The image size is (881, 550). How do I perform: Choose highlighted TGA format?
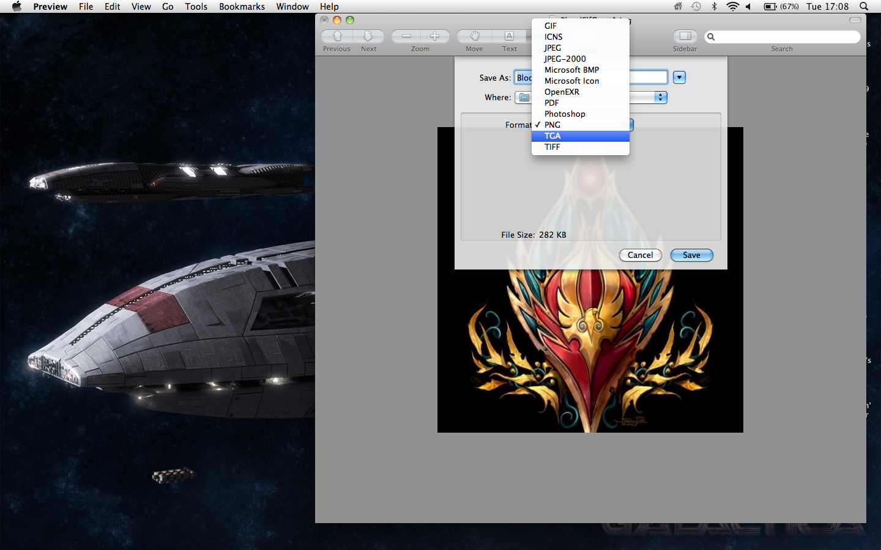coord(581,136)
